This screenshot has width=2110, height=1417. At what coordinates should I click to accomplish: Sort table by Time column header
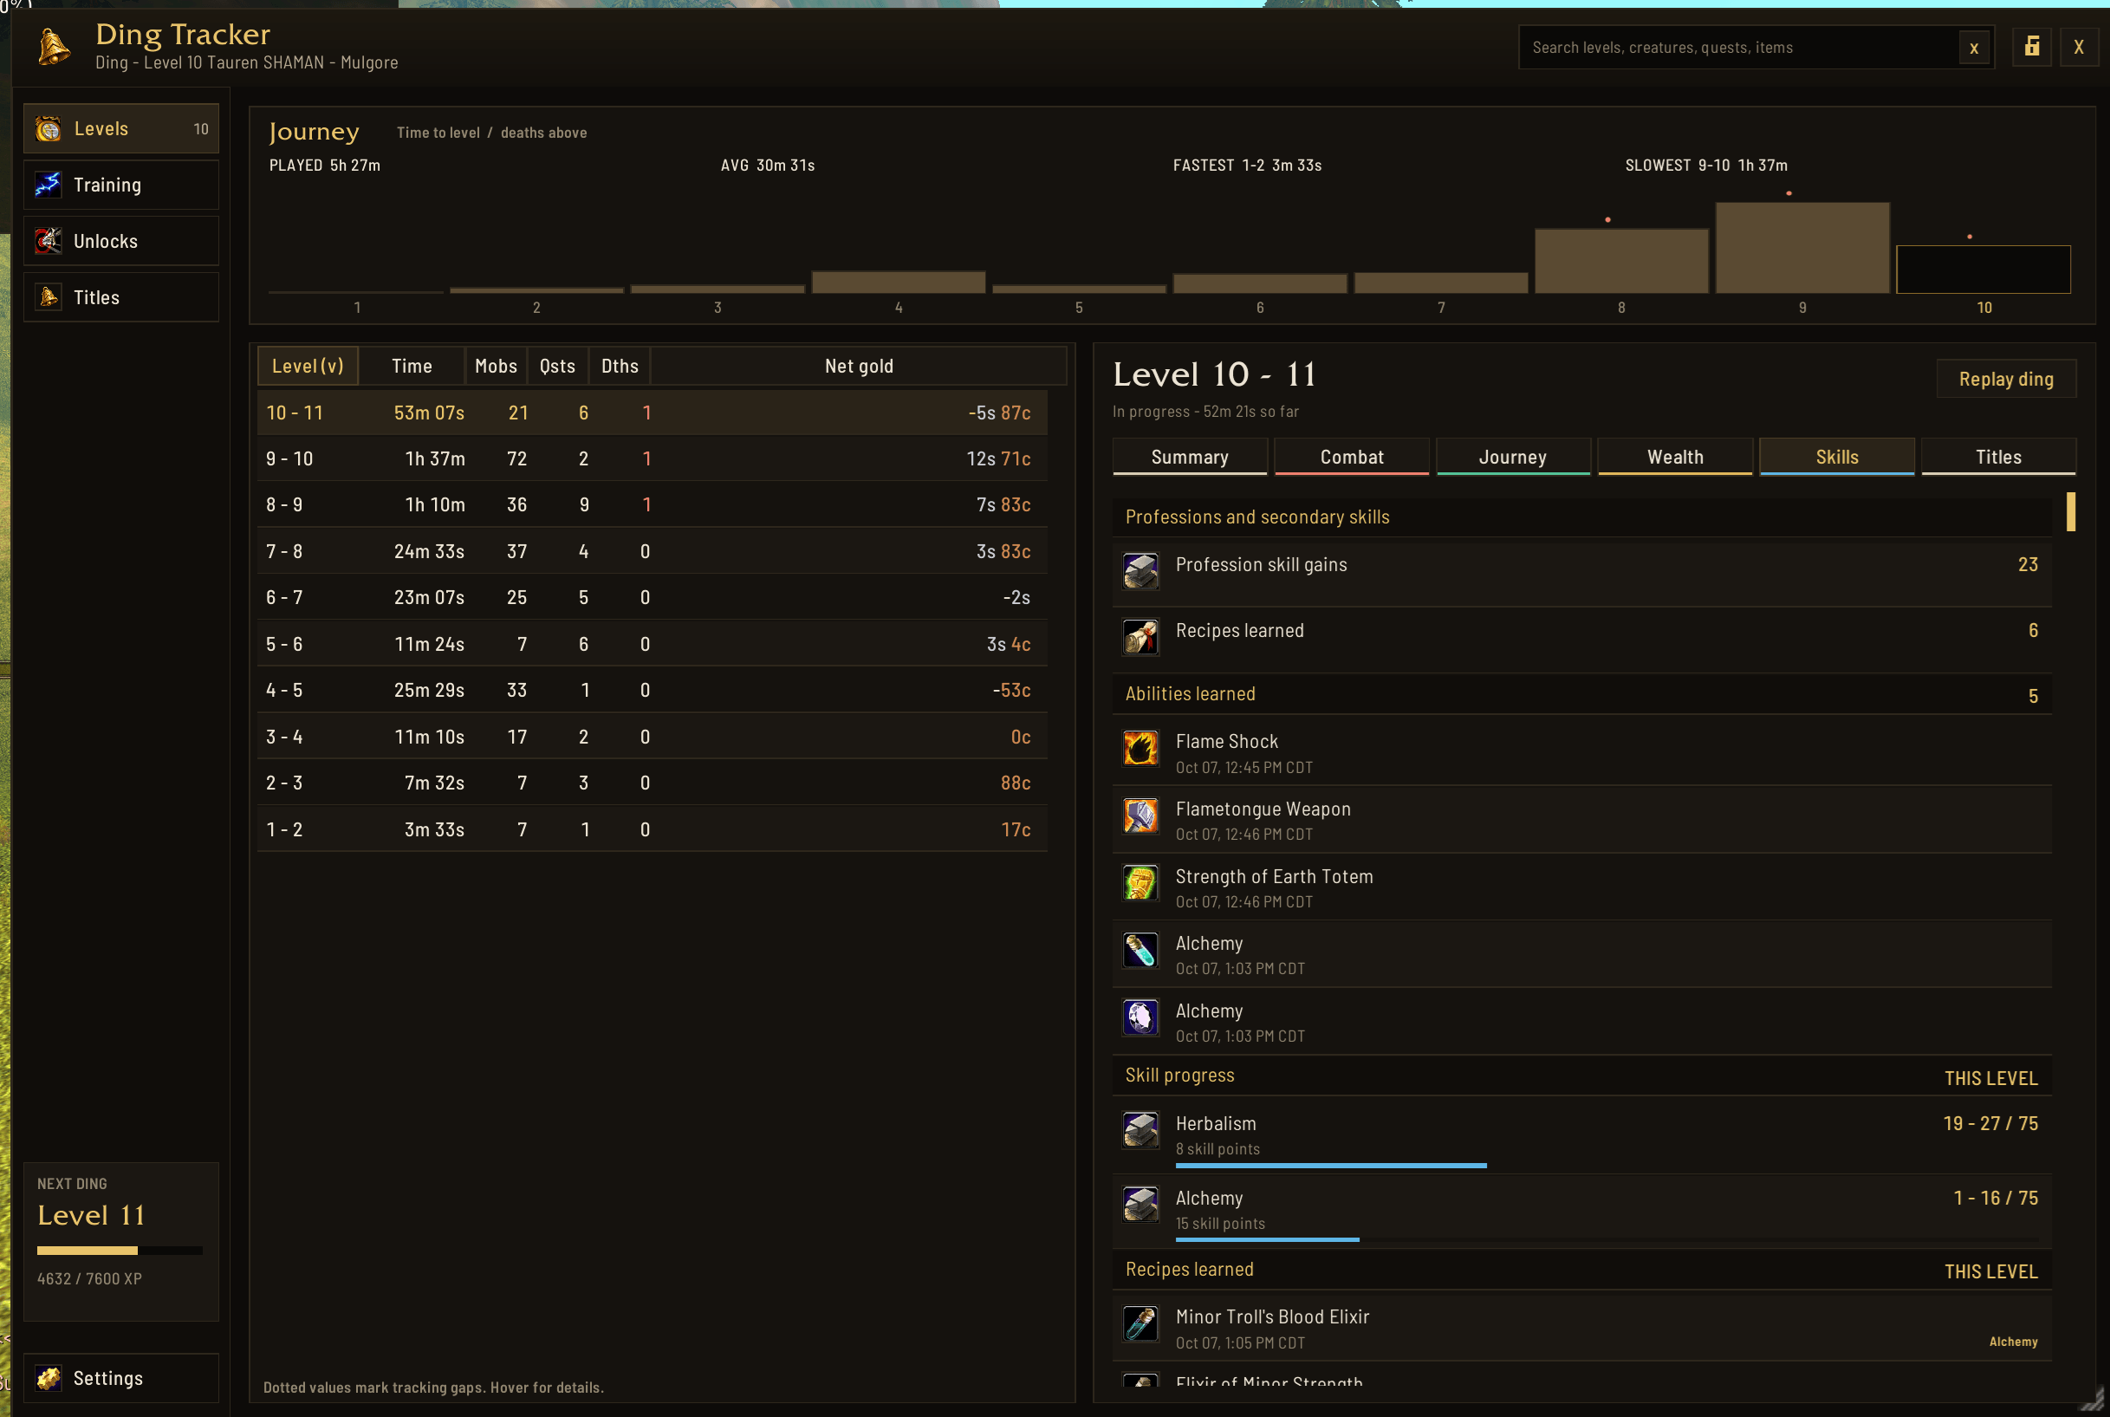pyautogui.click(x=412, y=366)
